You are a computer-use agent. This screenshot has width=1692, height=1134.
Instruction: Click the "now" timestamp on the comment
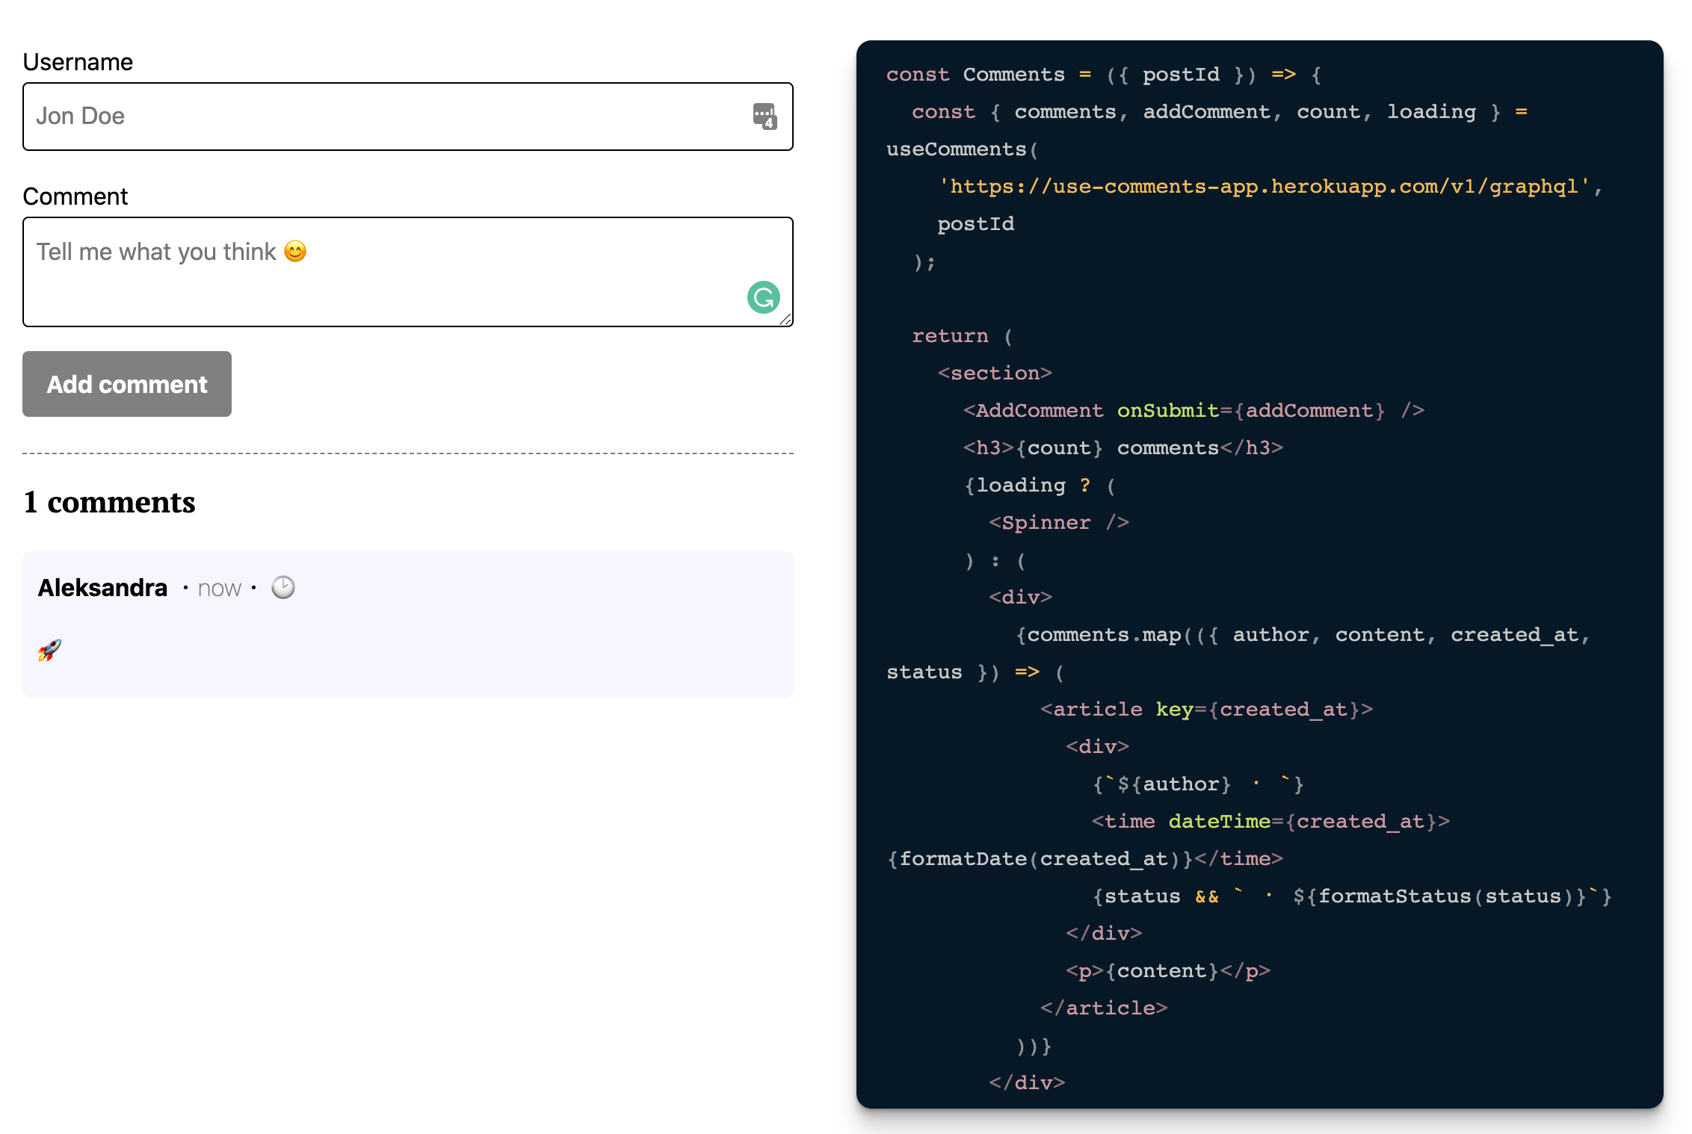click(x=219, y=589)
